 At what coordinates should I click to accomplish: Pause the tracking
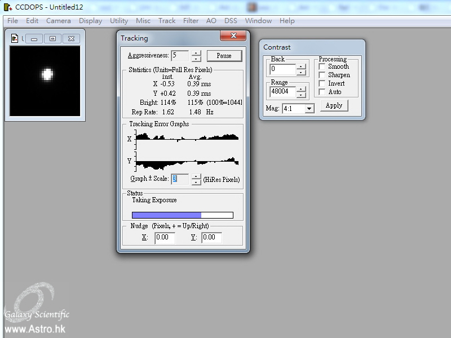click(x=224, y=56)
